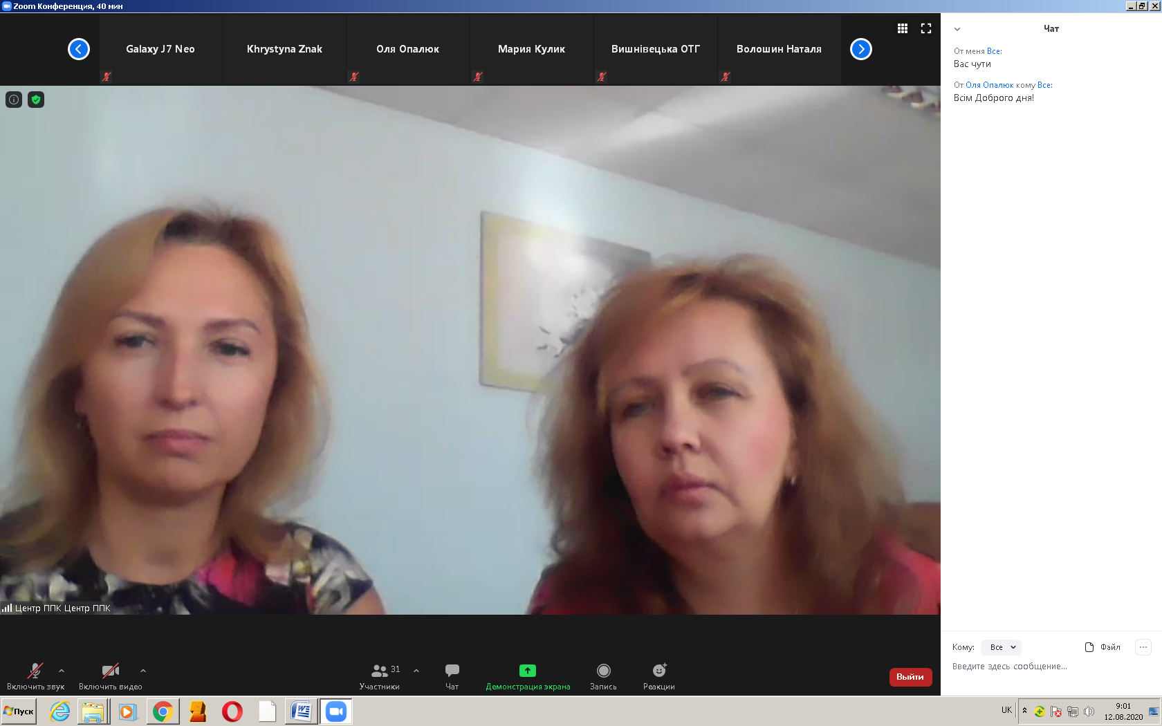
Task: Click UK language indicator in tray
Action: pyautogui.click(x=1006, y=710)
